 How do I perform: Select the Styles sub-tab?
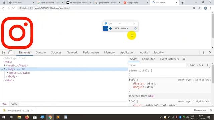134,59
